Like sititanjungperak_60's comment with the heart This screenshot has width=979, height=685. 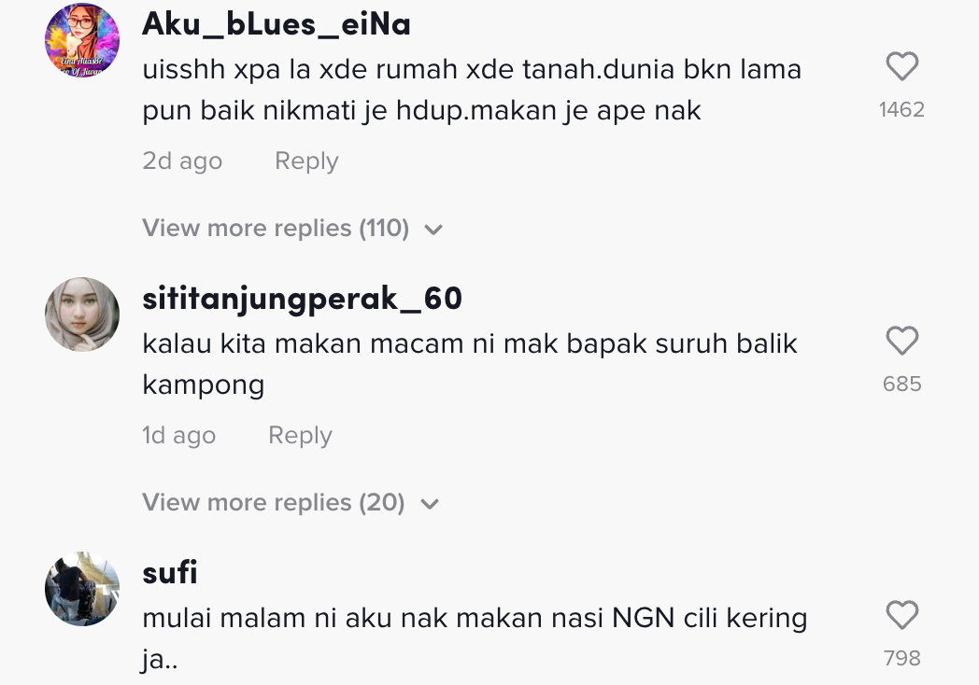point(902,341)
